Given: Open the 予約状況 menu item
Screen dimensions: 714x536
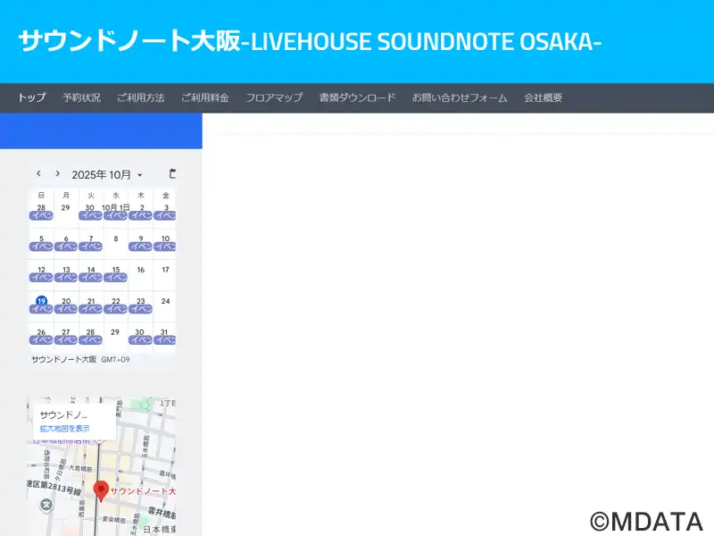Looking at the screenshot, I should pyautogui.click(x=81, y=98).
